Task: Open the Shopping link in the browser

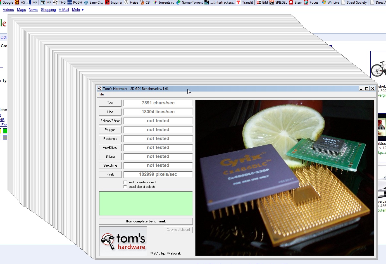Action: 48,9
